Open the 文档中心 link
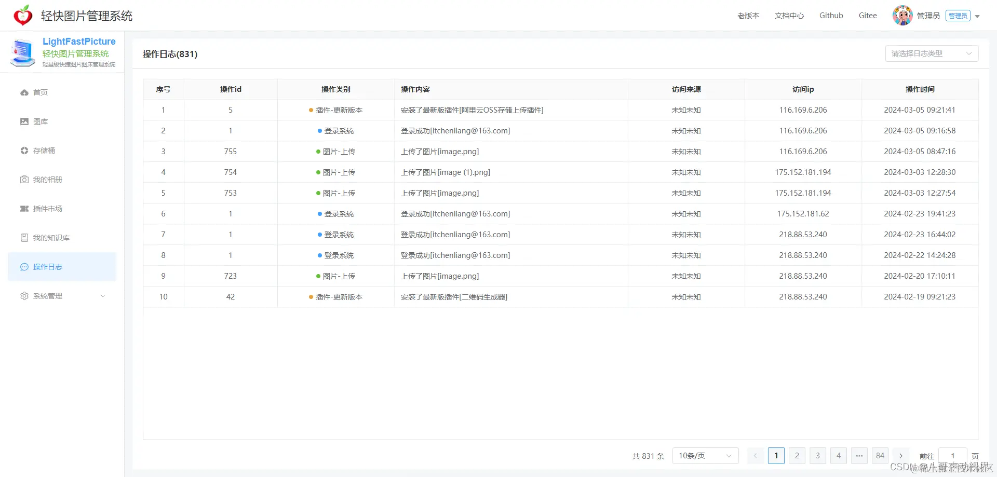 click(x=789, y=16)
